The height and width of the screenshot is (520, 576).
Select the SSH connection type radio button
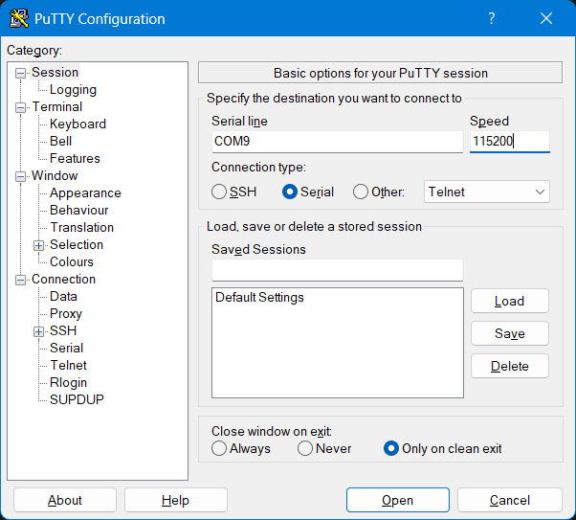pos(219,192)
